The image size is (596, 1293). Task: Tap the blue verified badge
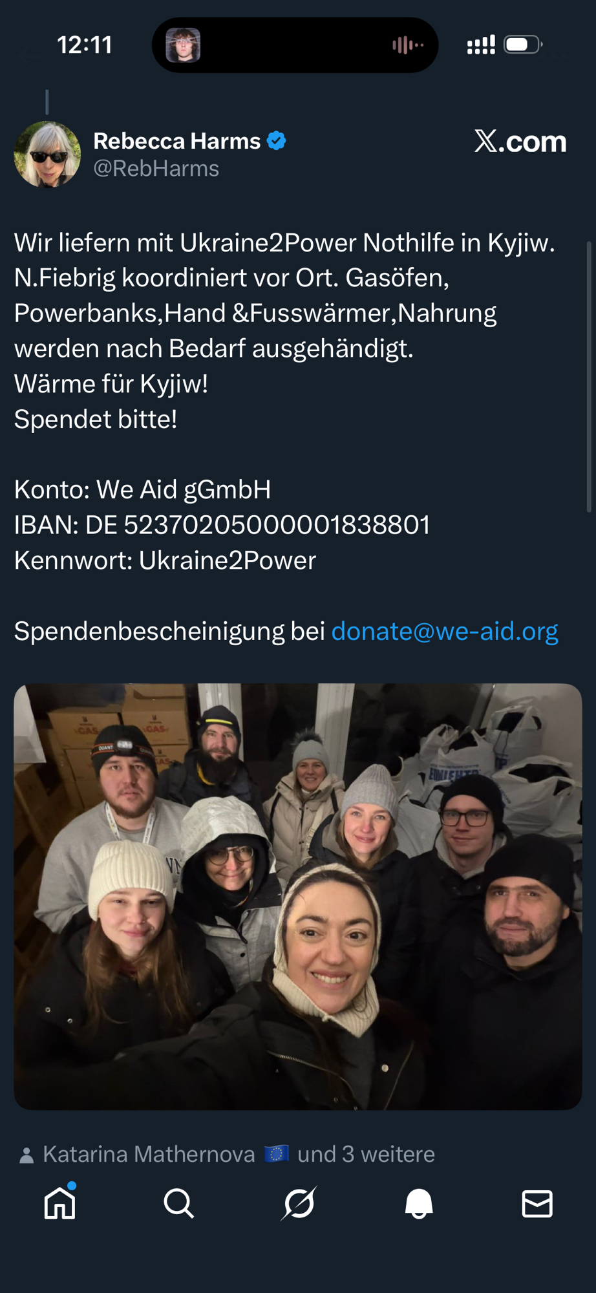pyautogui.click(x=277, y=140)
